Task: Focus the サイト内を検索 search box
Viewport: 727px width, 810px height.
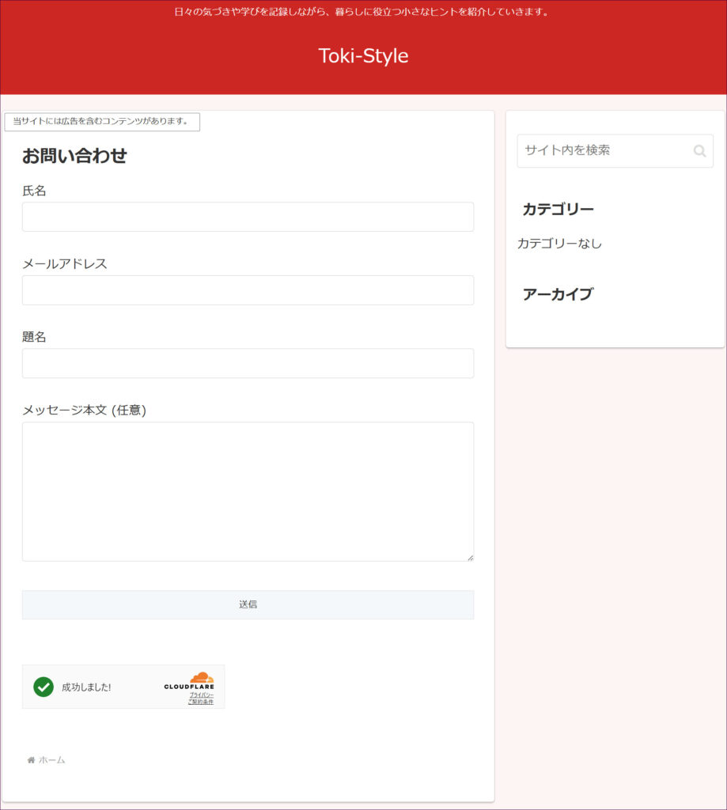Action: 603,151
